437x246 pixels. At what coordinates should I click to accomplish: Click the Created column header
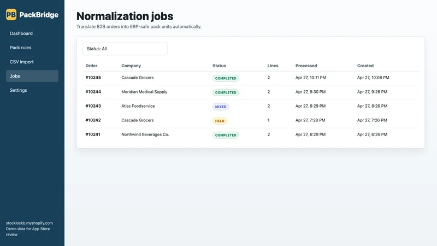[x=365, y=66]
